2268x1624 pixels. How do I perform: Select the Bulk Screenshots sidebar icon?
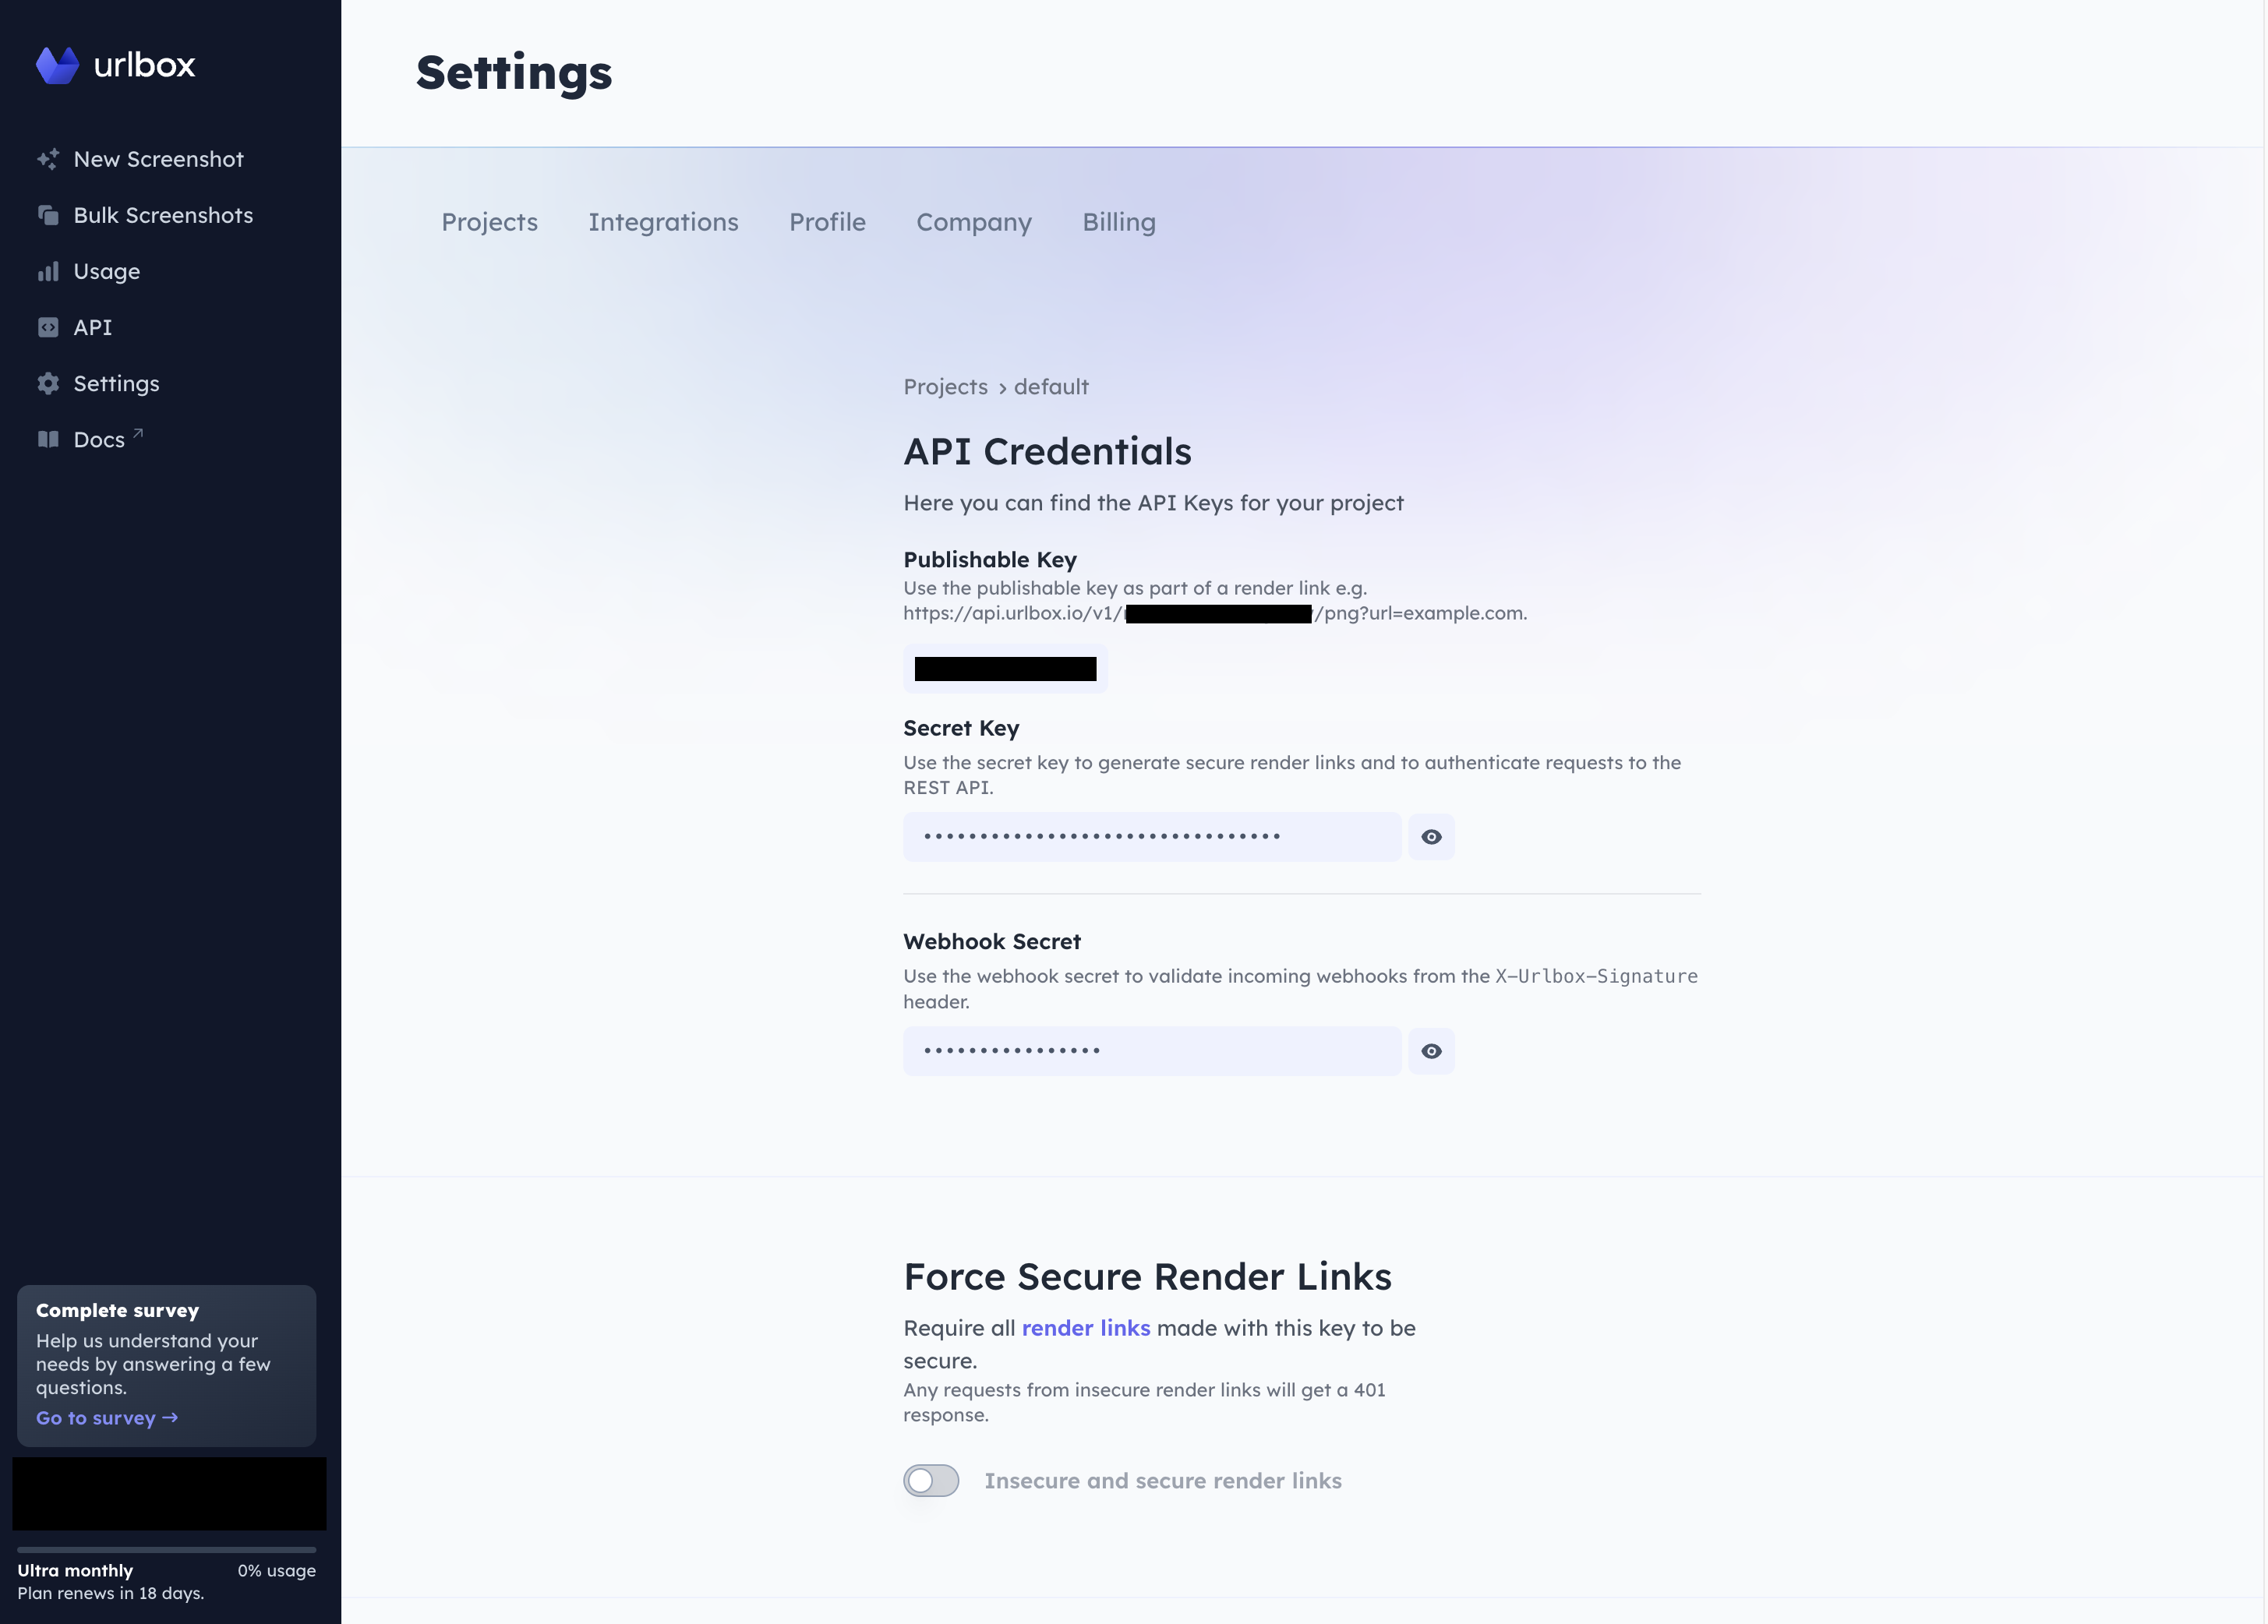pyautogui.click(x=48, y=214)
